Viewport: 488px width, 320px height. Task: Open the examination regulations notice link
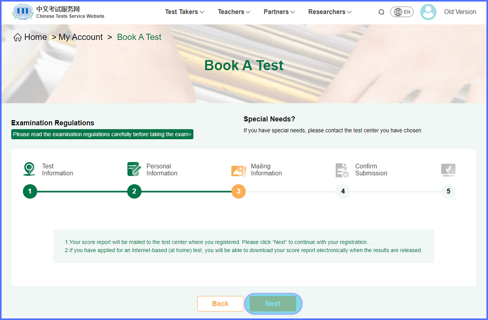click(x=102, y=134)
